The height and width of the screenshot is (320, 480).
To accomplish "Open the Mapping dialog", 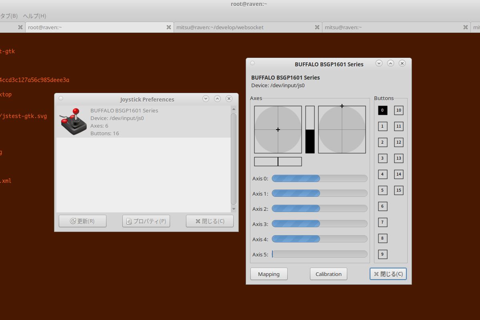I will point(268,274).
